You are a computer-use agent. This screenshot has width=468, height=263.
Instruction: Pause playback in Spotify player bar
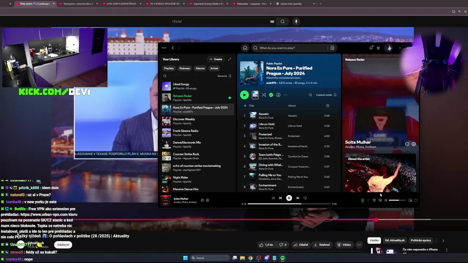click(289, 198)
